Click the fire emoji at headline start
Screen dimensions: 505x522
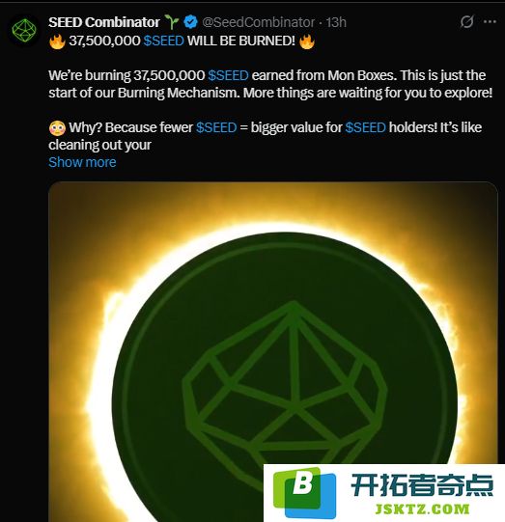click(57, 41)
